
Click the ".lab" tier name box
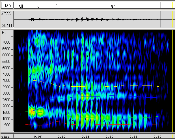7,5
